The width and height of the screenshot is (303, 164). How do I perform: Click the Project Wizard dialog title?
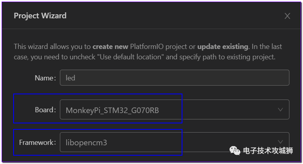pyautogui.click(x=40, y=16)
